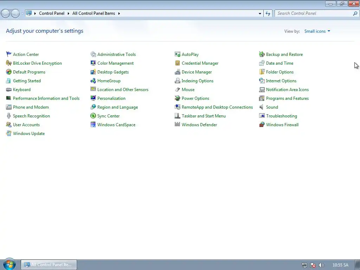Click the Action Center tray flag

tap(313, 265)
